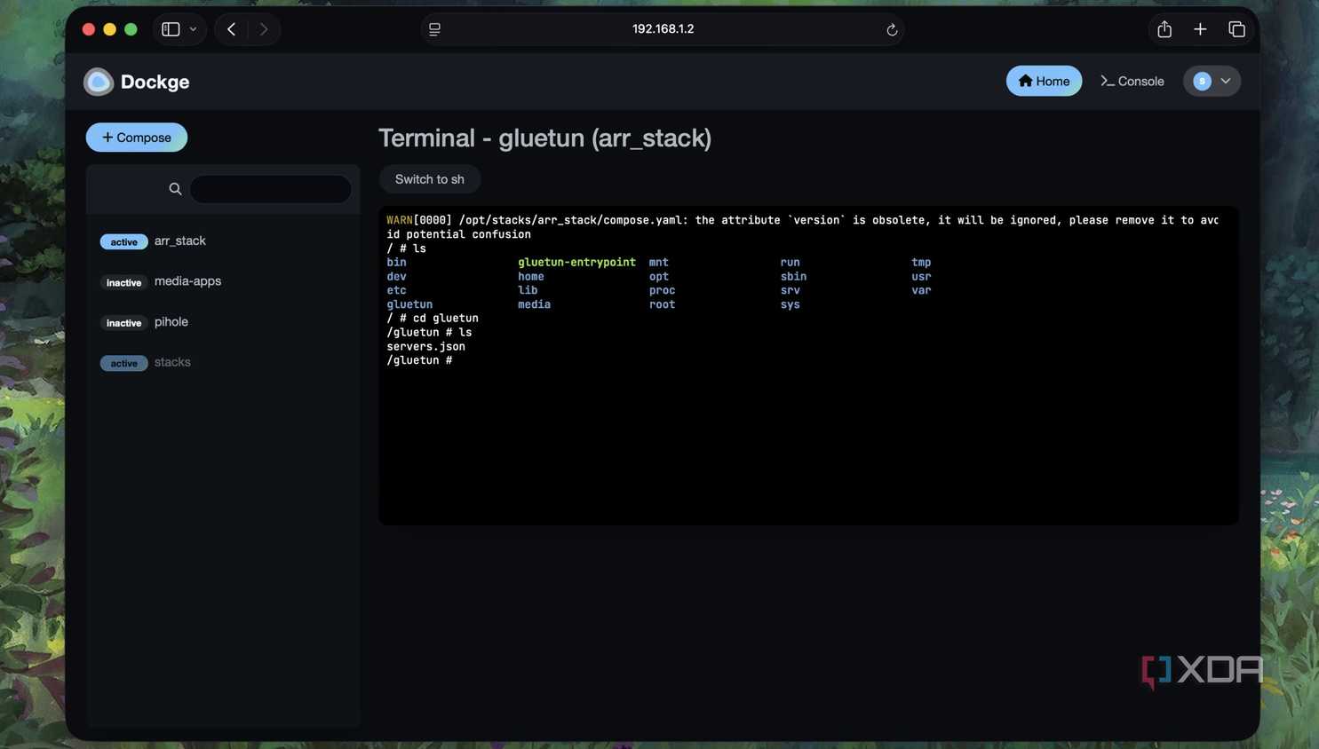Go to the Home tab
This screenshot has height=749, width=1319.
pyautogui.click(x=1044, y=81)
